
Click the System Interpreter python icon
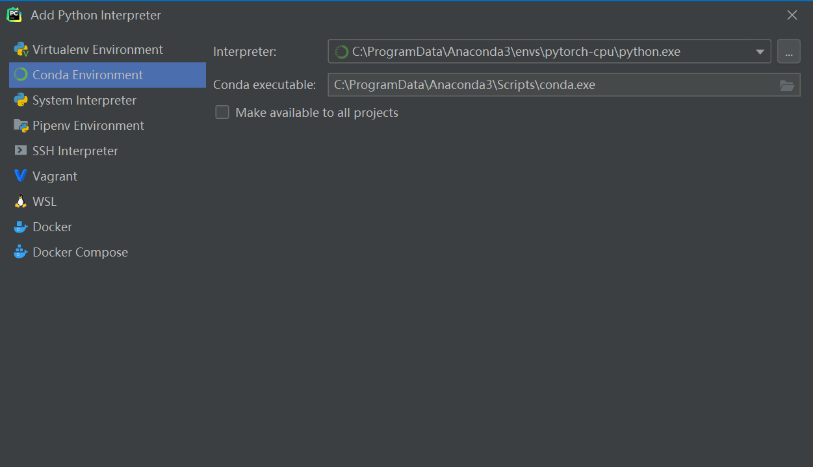pos(21,100)
